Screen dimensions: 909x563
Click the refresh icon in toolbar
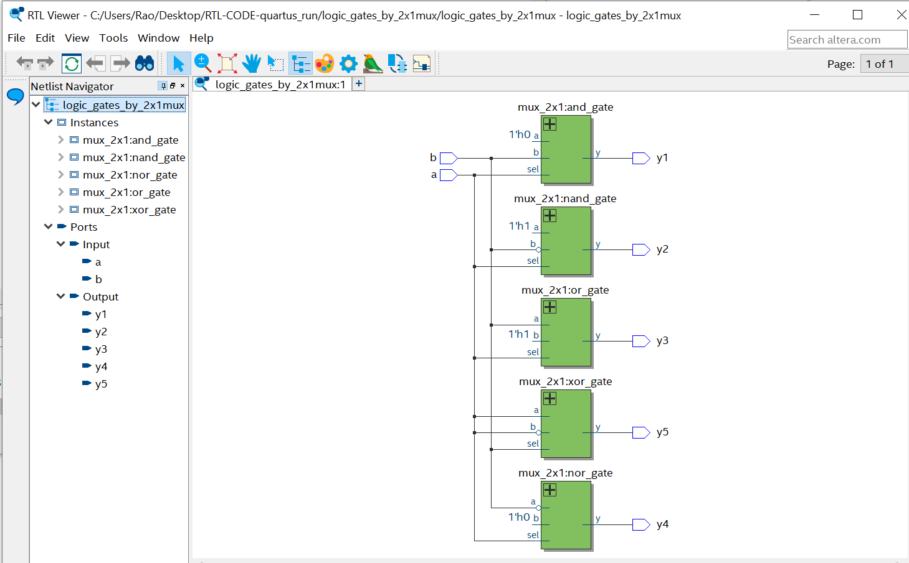[x=72, y=63]
